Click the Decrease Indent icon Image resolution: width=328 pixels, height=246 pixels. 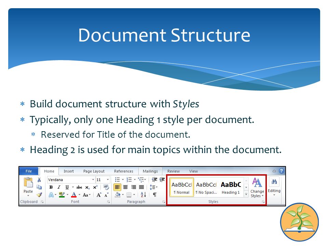(154, 179)
